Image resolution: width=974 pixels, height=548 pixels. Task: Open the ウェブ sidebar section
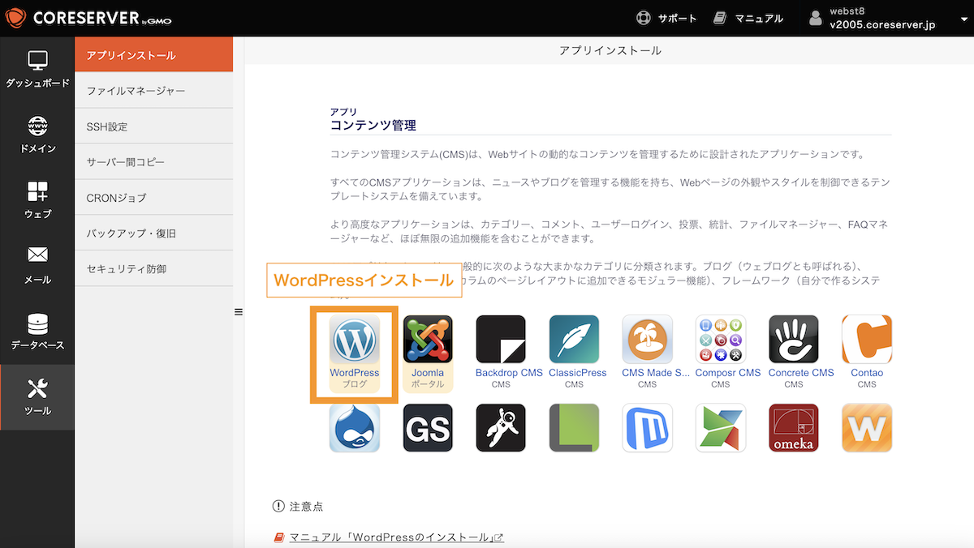pos(37,201)
